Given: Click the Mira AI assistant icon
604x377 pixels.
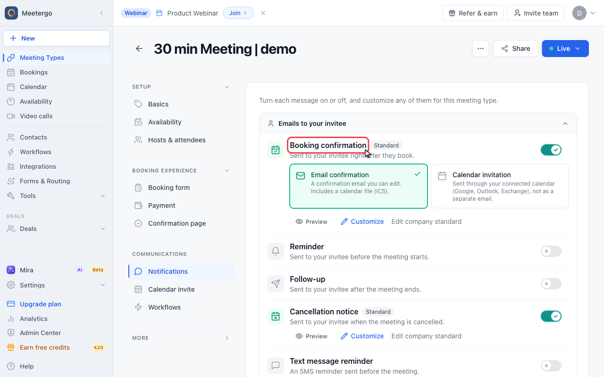Looking at the screenshot, I should point(11,270).
